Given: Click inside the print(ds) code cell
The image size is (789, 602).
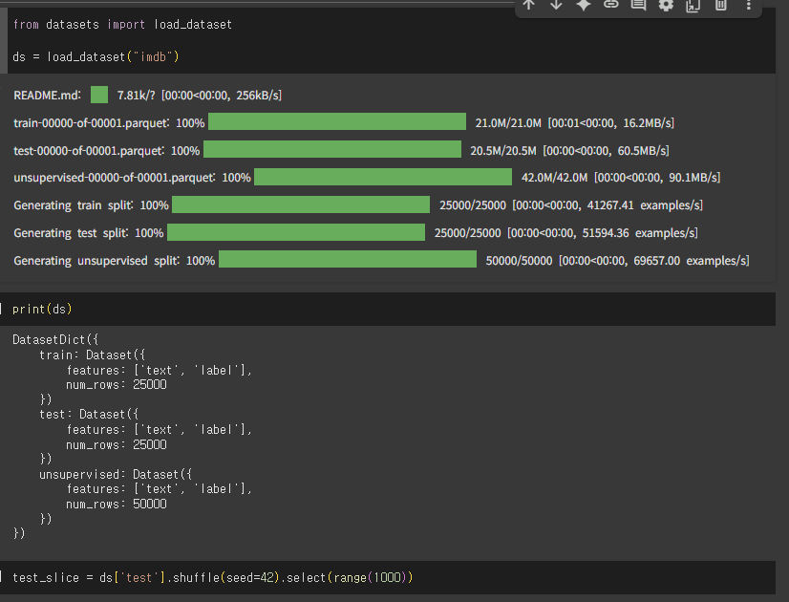Looking at the screenshot, I should [x=388, y=309].
